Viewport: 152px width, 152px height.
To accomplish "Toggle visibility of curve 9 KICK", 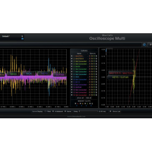I will [x=72, y=77].
